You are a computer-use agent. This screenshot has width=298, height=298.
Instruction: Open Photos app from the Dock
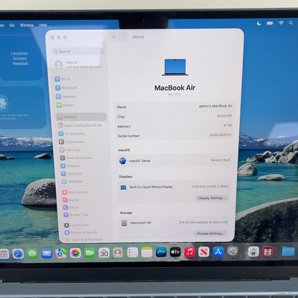75,253
